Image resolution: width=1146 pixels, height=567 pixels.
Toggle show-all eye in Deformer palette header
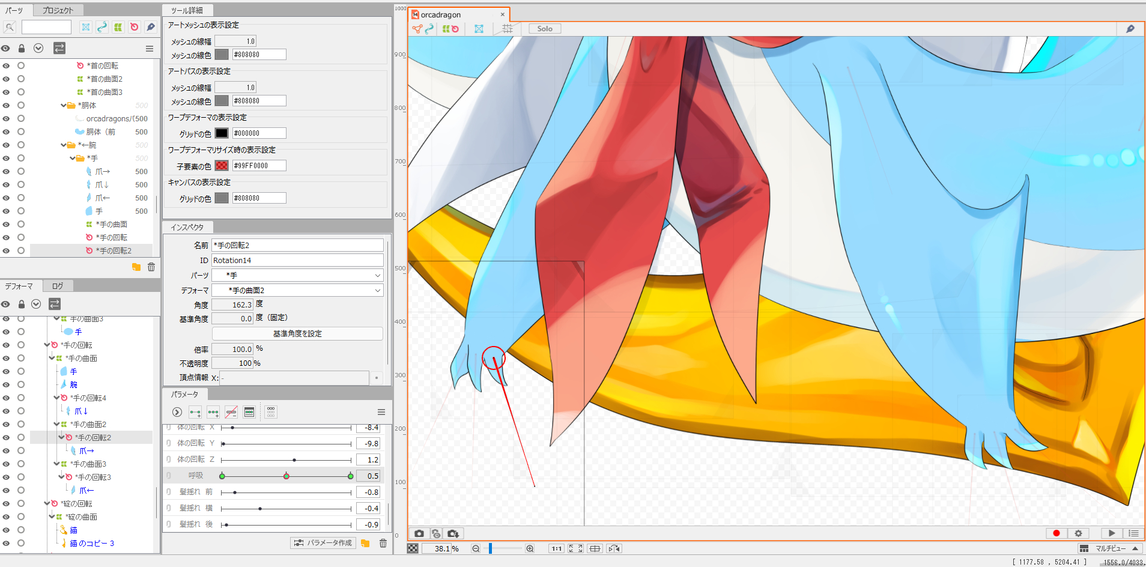tap(5, 304)
